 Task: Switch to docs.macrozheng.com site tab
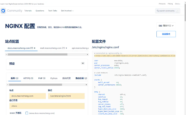[x=20, y=48]
